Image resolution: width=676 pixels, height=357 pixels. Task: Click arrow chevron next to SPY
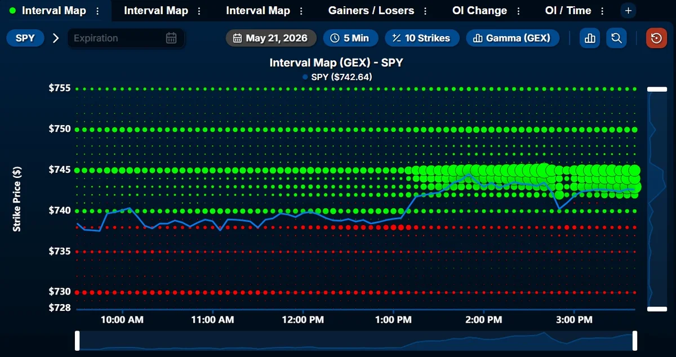point(55,38)
